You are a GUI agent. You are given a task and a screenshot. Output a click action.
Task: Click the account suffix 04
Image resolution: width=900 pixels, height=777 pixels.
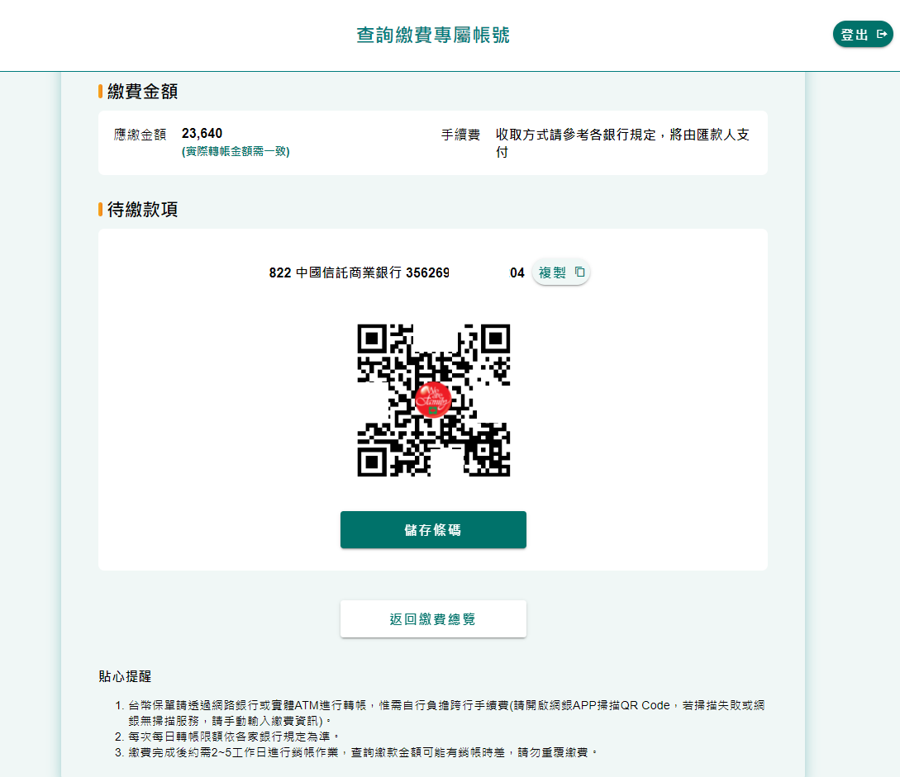point(517,273)
